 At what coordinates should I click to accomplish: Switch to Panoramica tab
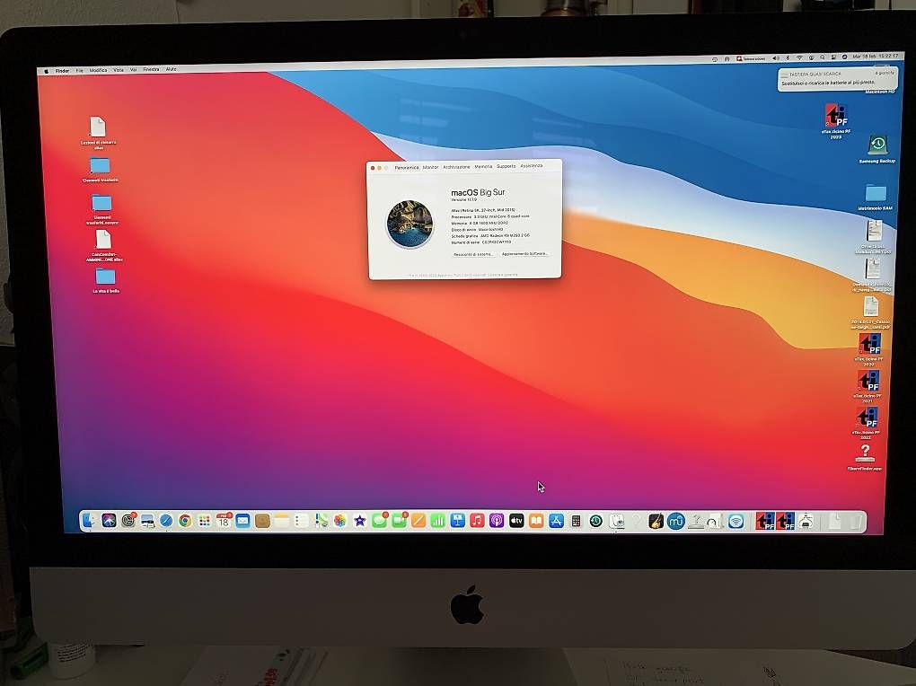click(x=407, y=168)
